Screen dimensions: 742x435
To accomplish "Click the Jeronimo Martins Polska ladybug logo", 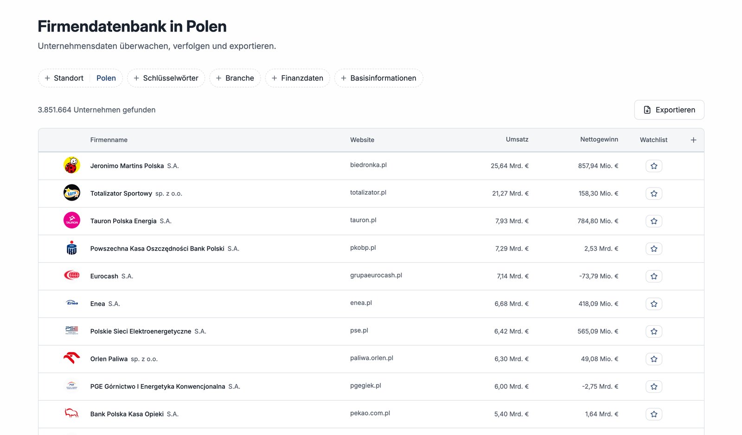I will 72,165.
